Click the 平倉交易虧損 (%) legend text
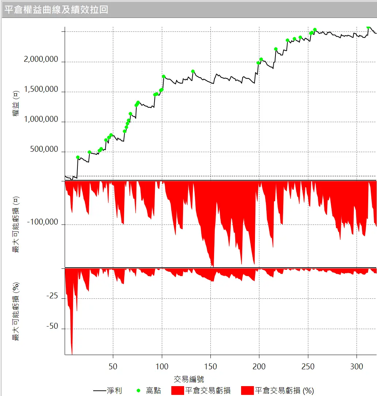Screen dimensions: 377x396 pos(284,391)
